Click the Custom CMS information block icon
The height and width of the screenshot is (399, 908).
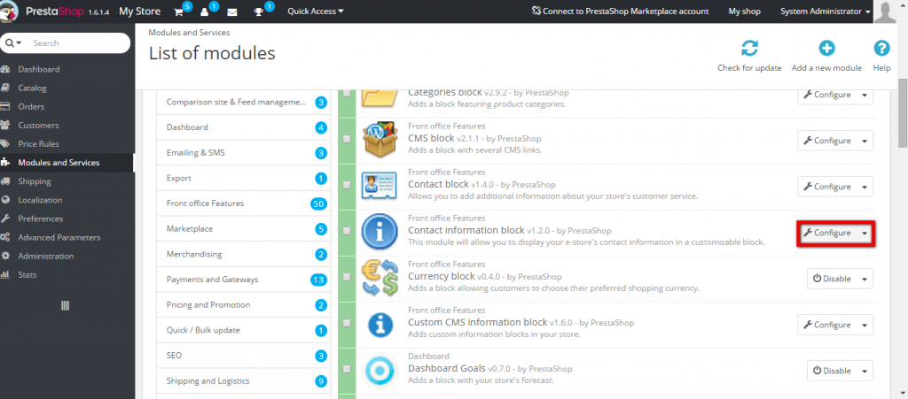tap(380, 325)
